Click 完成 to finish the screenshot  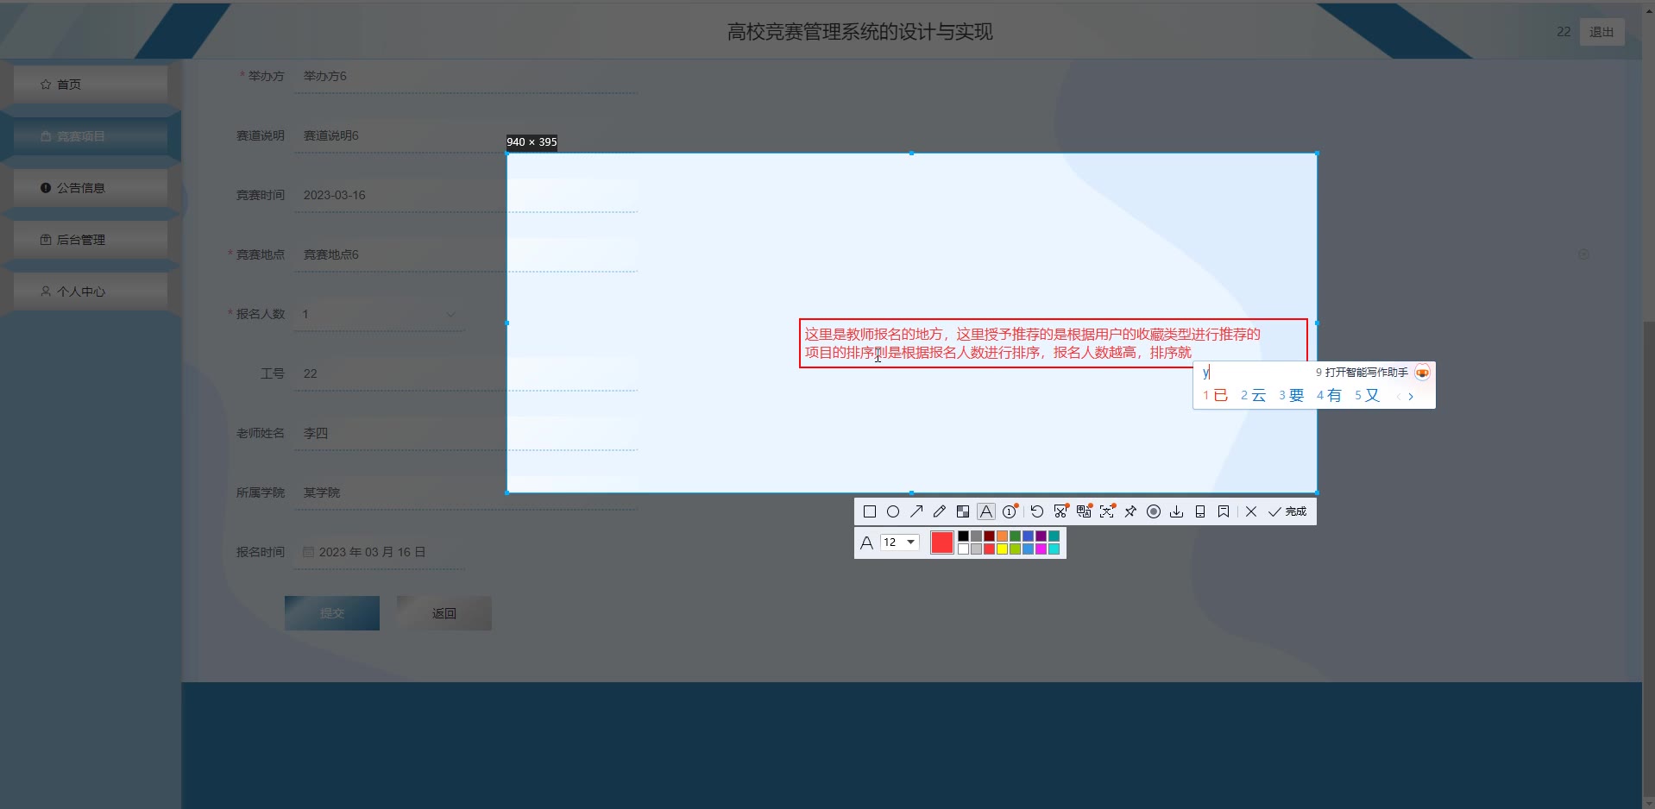click(1287, 511)
